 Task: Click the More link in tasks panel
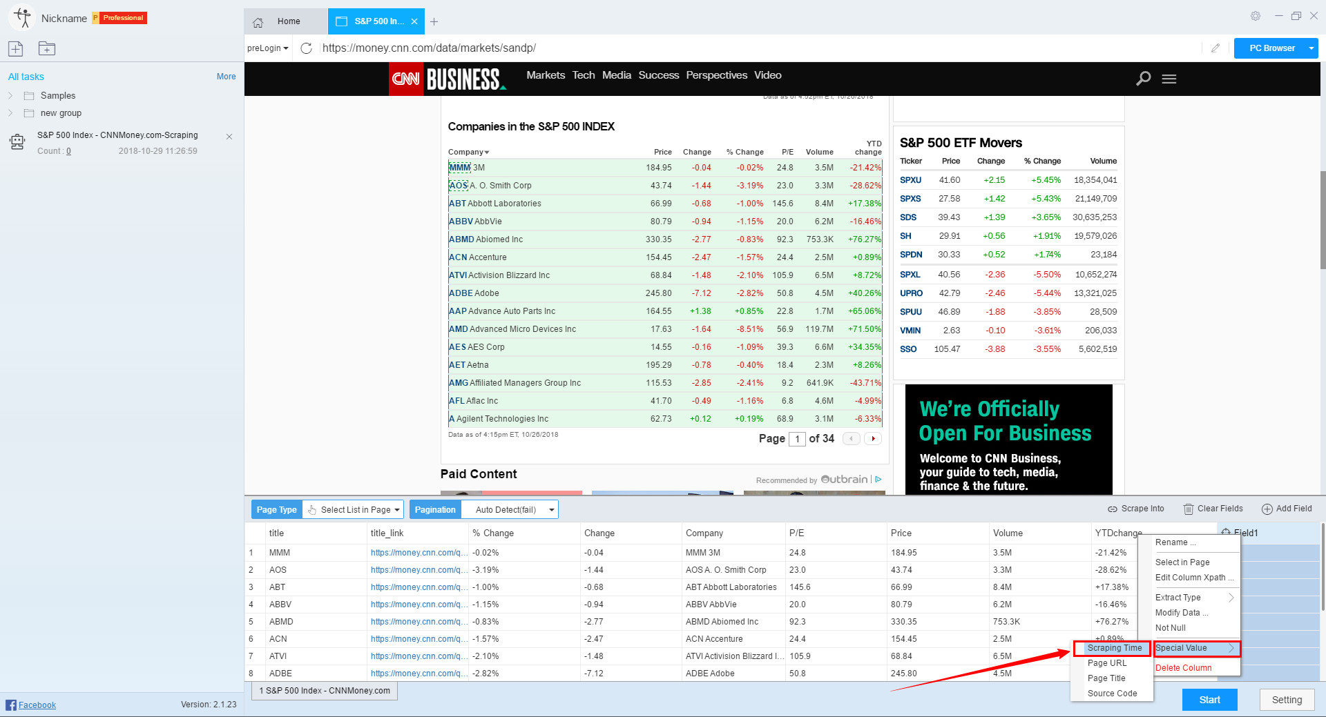point(226,77)
